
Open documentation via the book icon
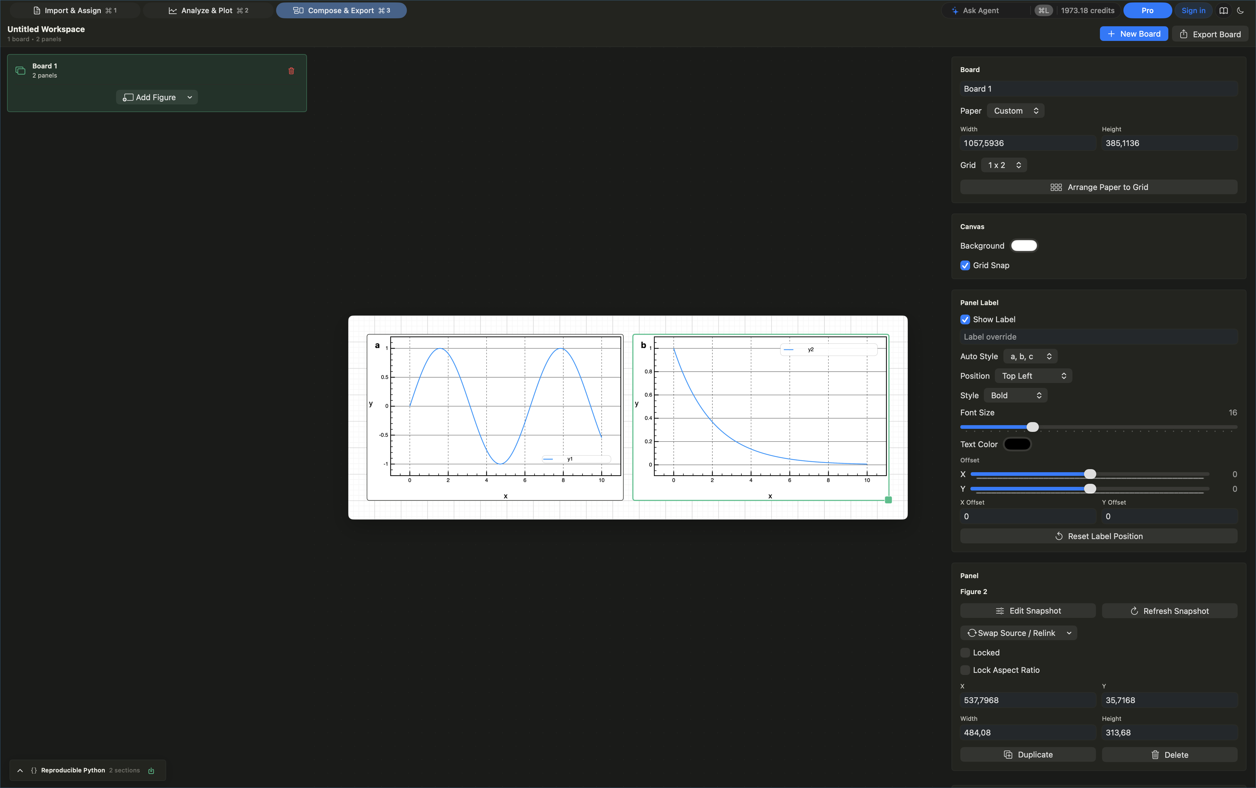click(x=1224, y=10)
